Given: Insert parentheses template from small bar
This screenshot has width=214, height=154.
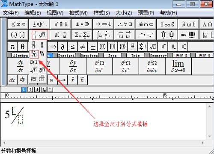Looking at the screenshot, I should 103,47.
